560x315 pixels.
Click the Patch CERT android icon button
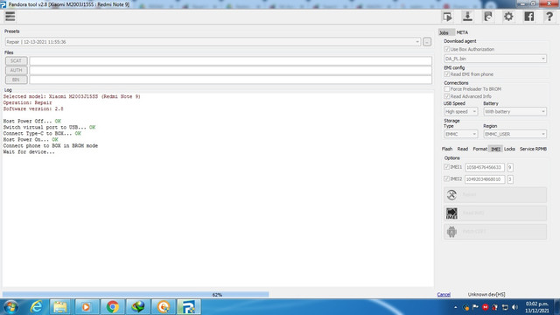495,231
